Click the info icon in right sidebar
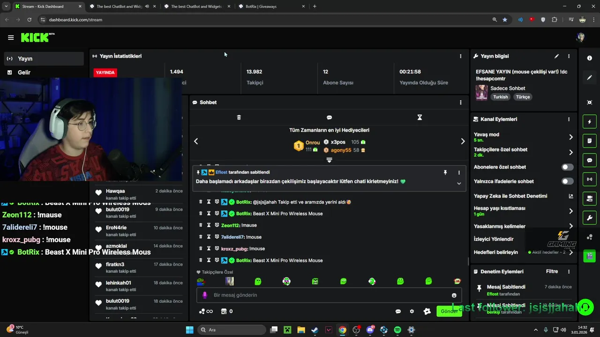 (x=589, y=58)
